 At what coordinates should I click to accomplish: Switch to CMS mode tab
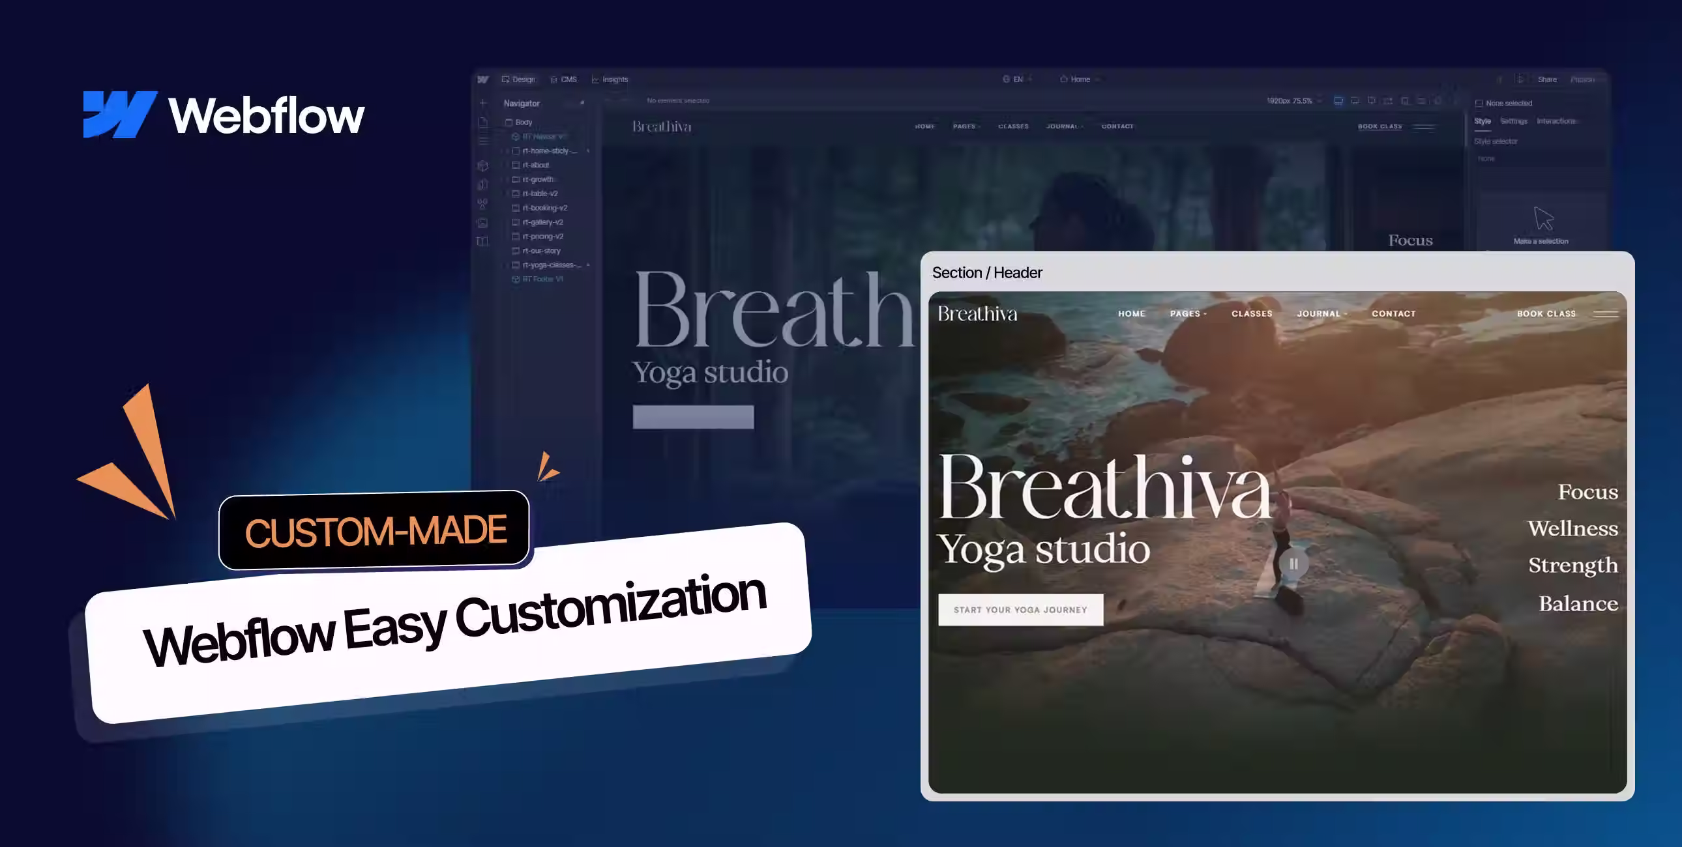point(563,79)
